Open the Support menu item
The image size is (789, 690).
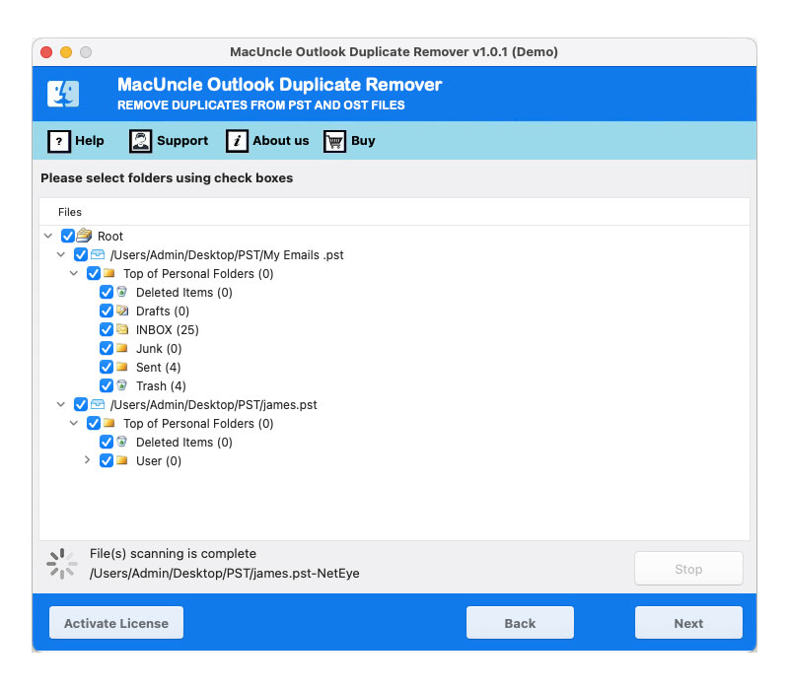tap(169, 141)
